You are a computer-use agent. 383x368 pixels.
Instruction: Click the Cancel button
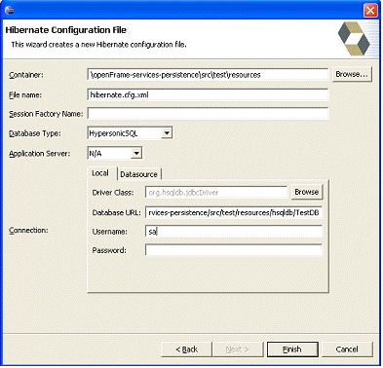(x=347, y=350)
